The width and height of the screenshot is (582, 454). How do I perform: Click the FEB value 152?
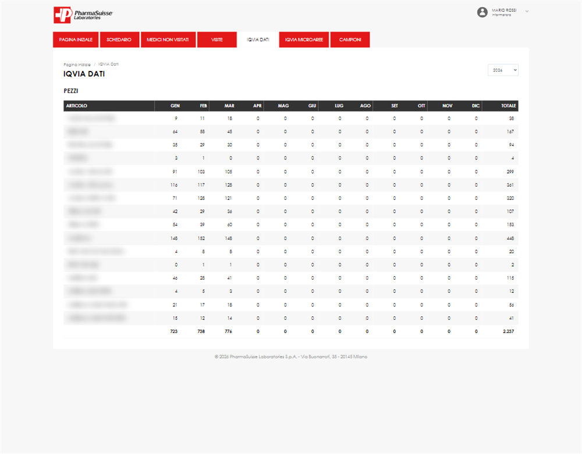tap(201, 238)
